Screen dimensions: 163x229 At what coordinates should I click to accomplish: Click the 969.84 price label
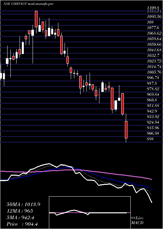[153, 94]
